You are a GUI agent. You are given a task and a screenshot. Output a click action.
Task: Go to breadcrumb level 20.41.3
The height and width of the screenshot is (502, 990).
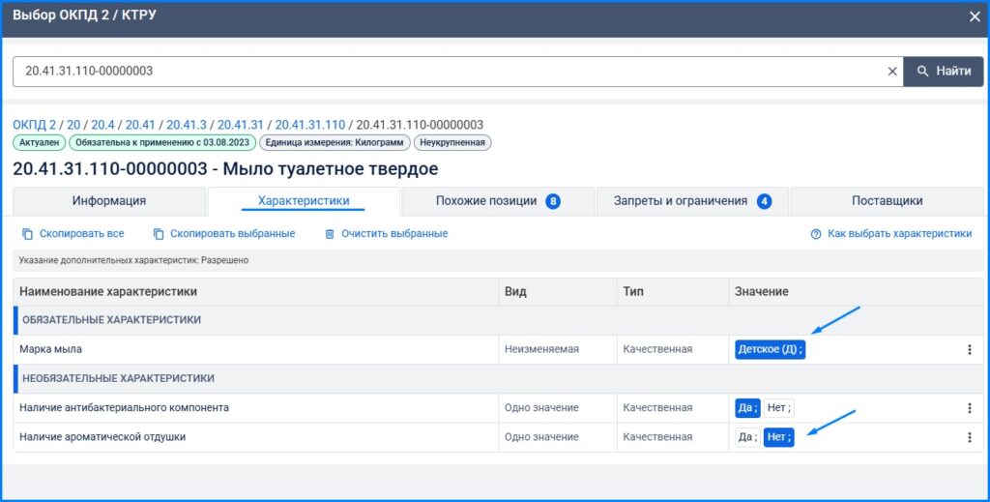187,125
